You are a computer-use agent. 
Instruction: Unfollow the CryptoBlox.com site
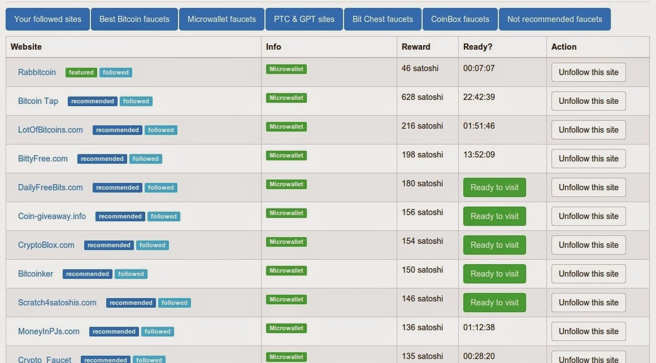coord(589,245)
